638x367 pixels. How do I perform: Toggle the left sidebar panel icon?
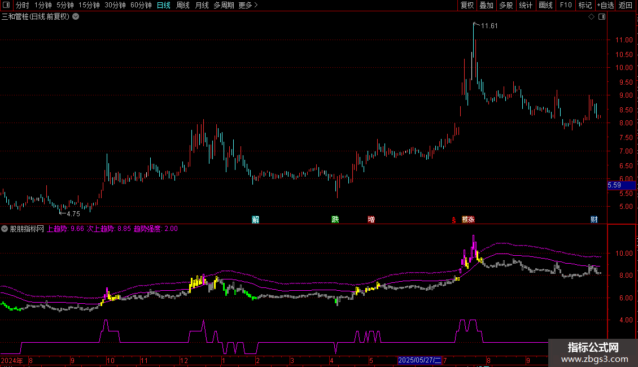tap(6, 5)
